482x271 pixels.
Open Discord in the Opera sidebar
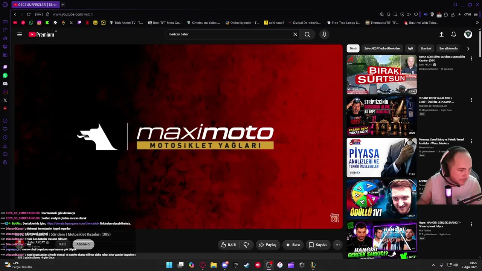[5, 84]
